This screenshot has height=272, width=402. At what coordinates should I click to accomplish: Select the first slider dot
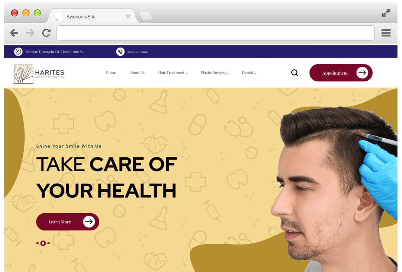(38, 243)
